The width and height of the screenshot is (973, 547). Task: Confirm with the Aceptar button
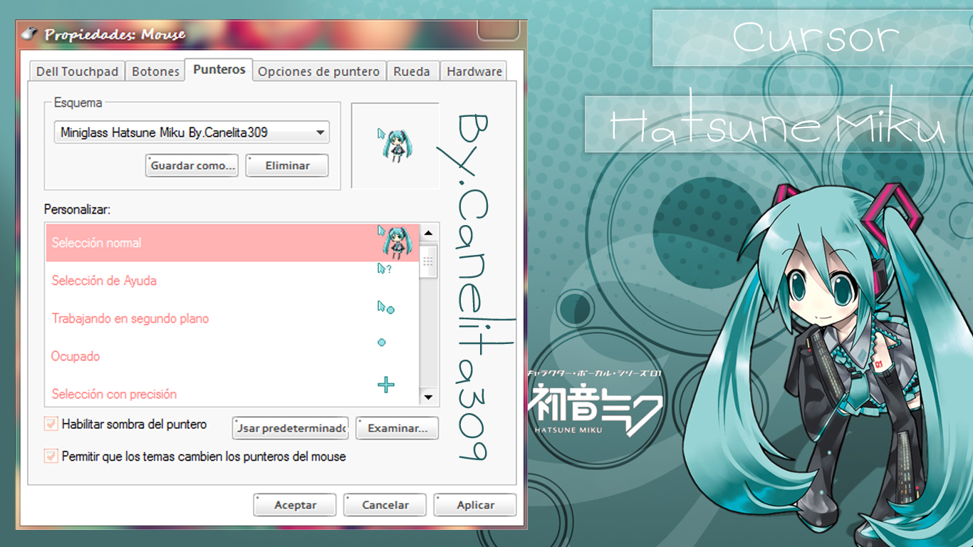coord(295,505)
